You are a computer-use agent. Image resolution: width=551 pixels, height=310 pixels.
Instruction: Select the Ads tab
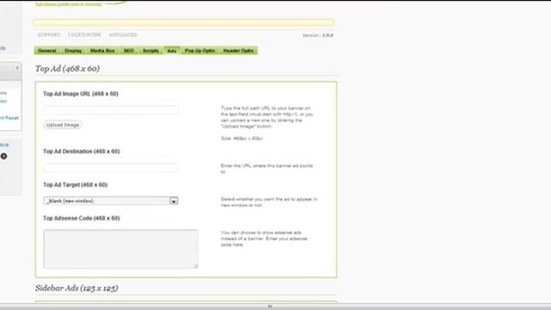point(171,51)
